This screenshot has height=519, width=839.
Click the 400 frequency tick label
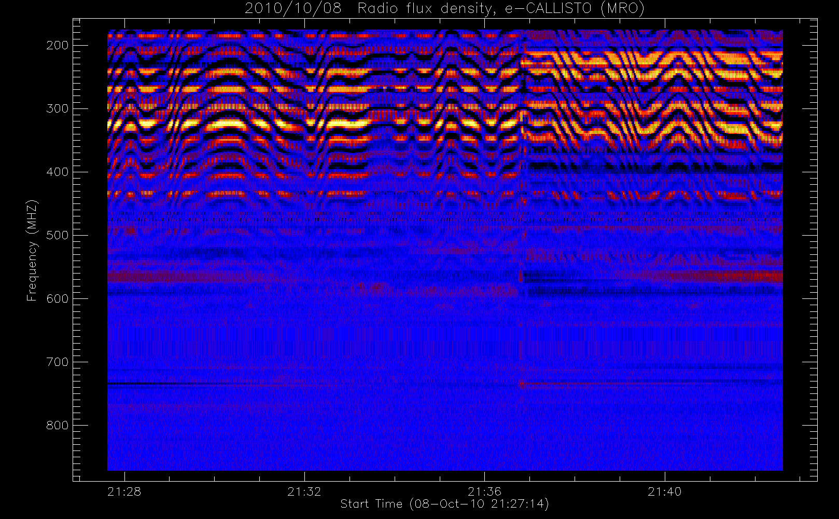pyautogui.click(x=58, y=172)
